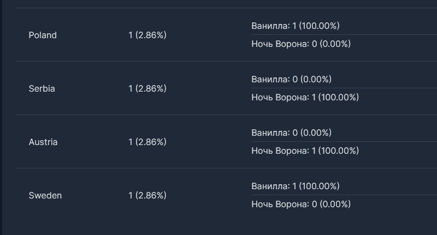
Task: Click Serbia's Ночь Ворона: 1 (100.00%) entry
Action: point(305,98)
